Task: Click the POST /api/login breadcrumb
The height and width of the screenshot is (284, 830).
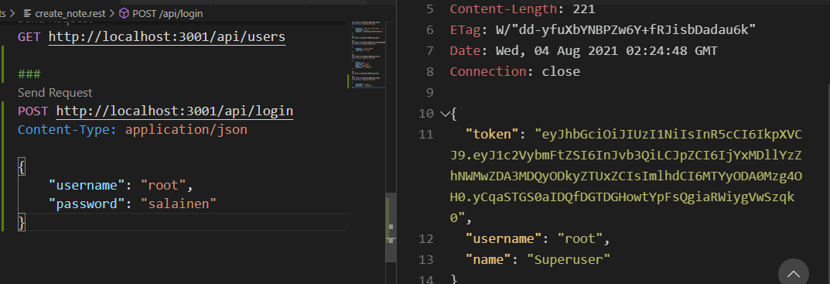Action: (167, 14)
